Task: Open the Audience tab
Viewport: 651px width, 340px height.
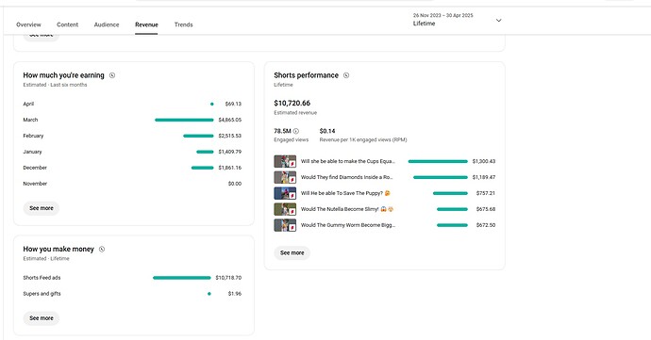Action: point(107,24)
